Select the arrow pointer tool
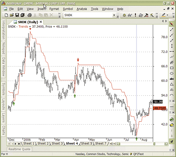 point(172,24)
